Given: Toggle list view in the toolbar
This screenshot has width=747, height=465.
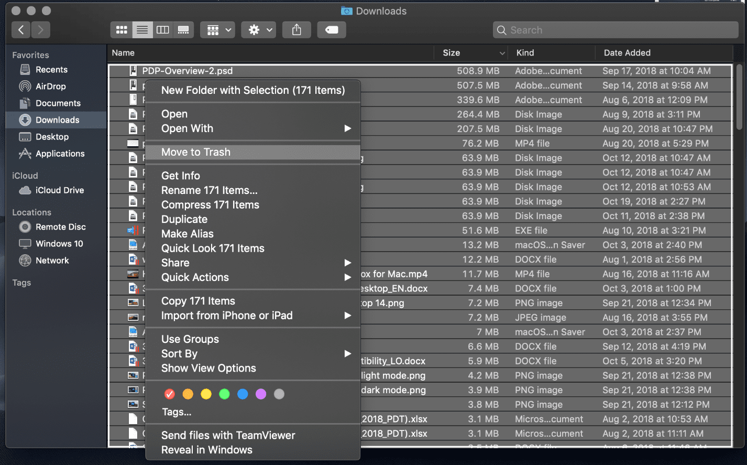Looking at the screenshot, I should (x=142, y=30).
